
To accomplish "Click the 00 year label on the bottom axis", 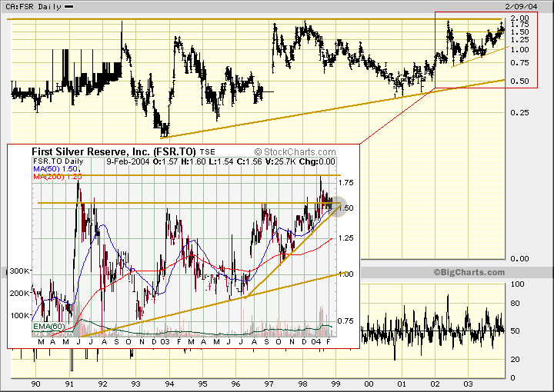I will coord(369,384).
